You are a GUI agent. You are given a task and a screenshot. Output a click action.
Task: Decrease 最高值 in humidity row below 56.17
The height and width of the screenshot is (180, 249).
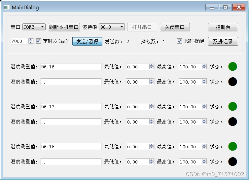204,123
